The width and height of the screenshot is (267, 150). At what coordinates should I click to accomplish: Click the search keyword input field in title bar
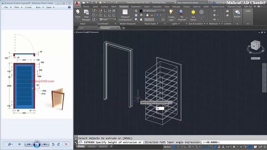192,2
